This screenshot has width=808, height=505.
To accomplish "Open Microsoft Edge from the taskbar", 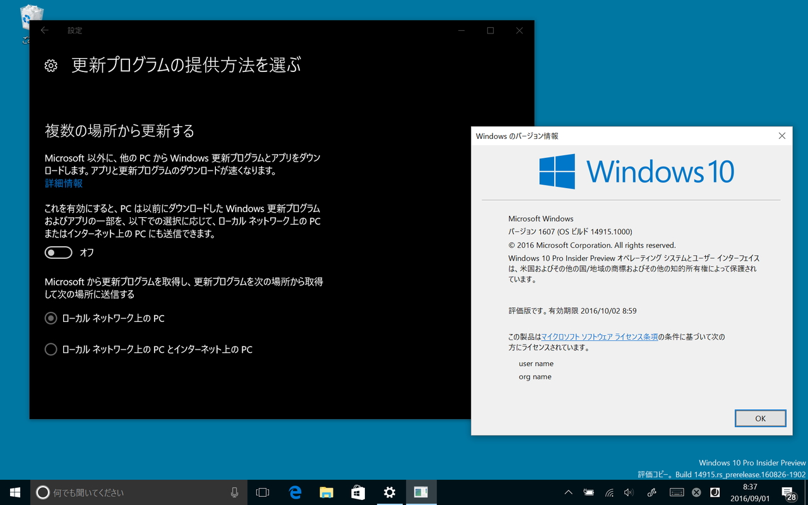I will (295, 492).
